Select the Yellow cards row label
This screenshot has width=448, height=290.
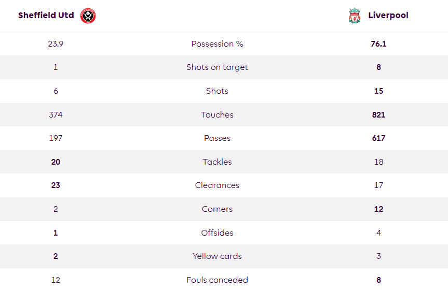[x=217, y=256]
